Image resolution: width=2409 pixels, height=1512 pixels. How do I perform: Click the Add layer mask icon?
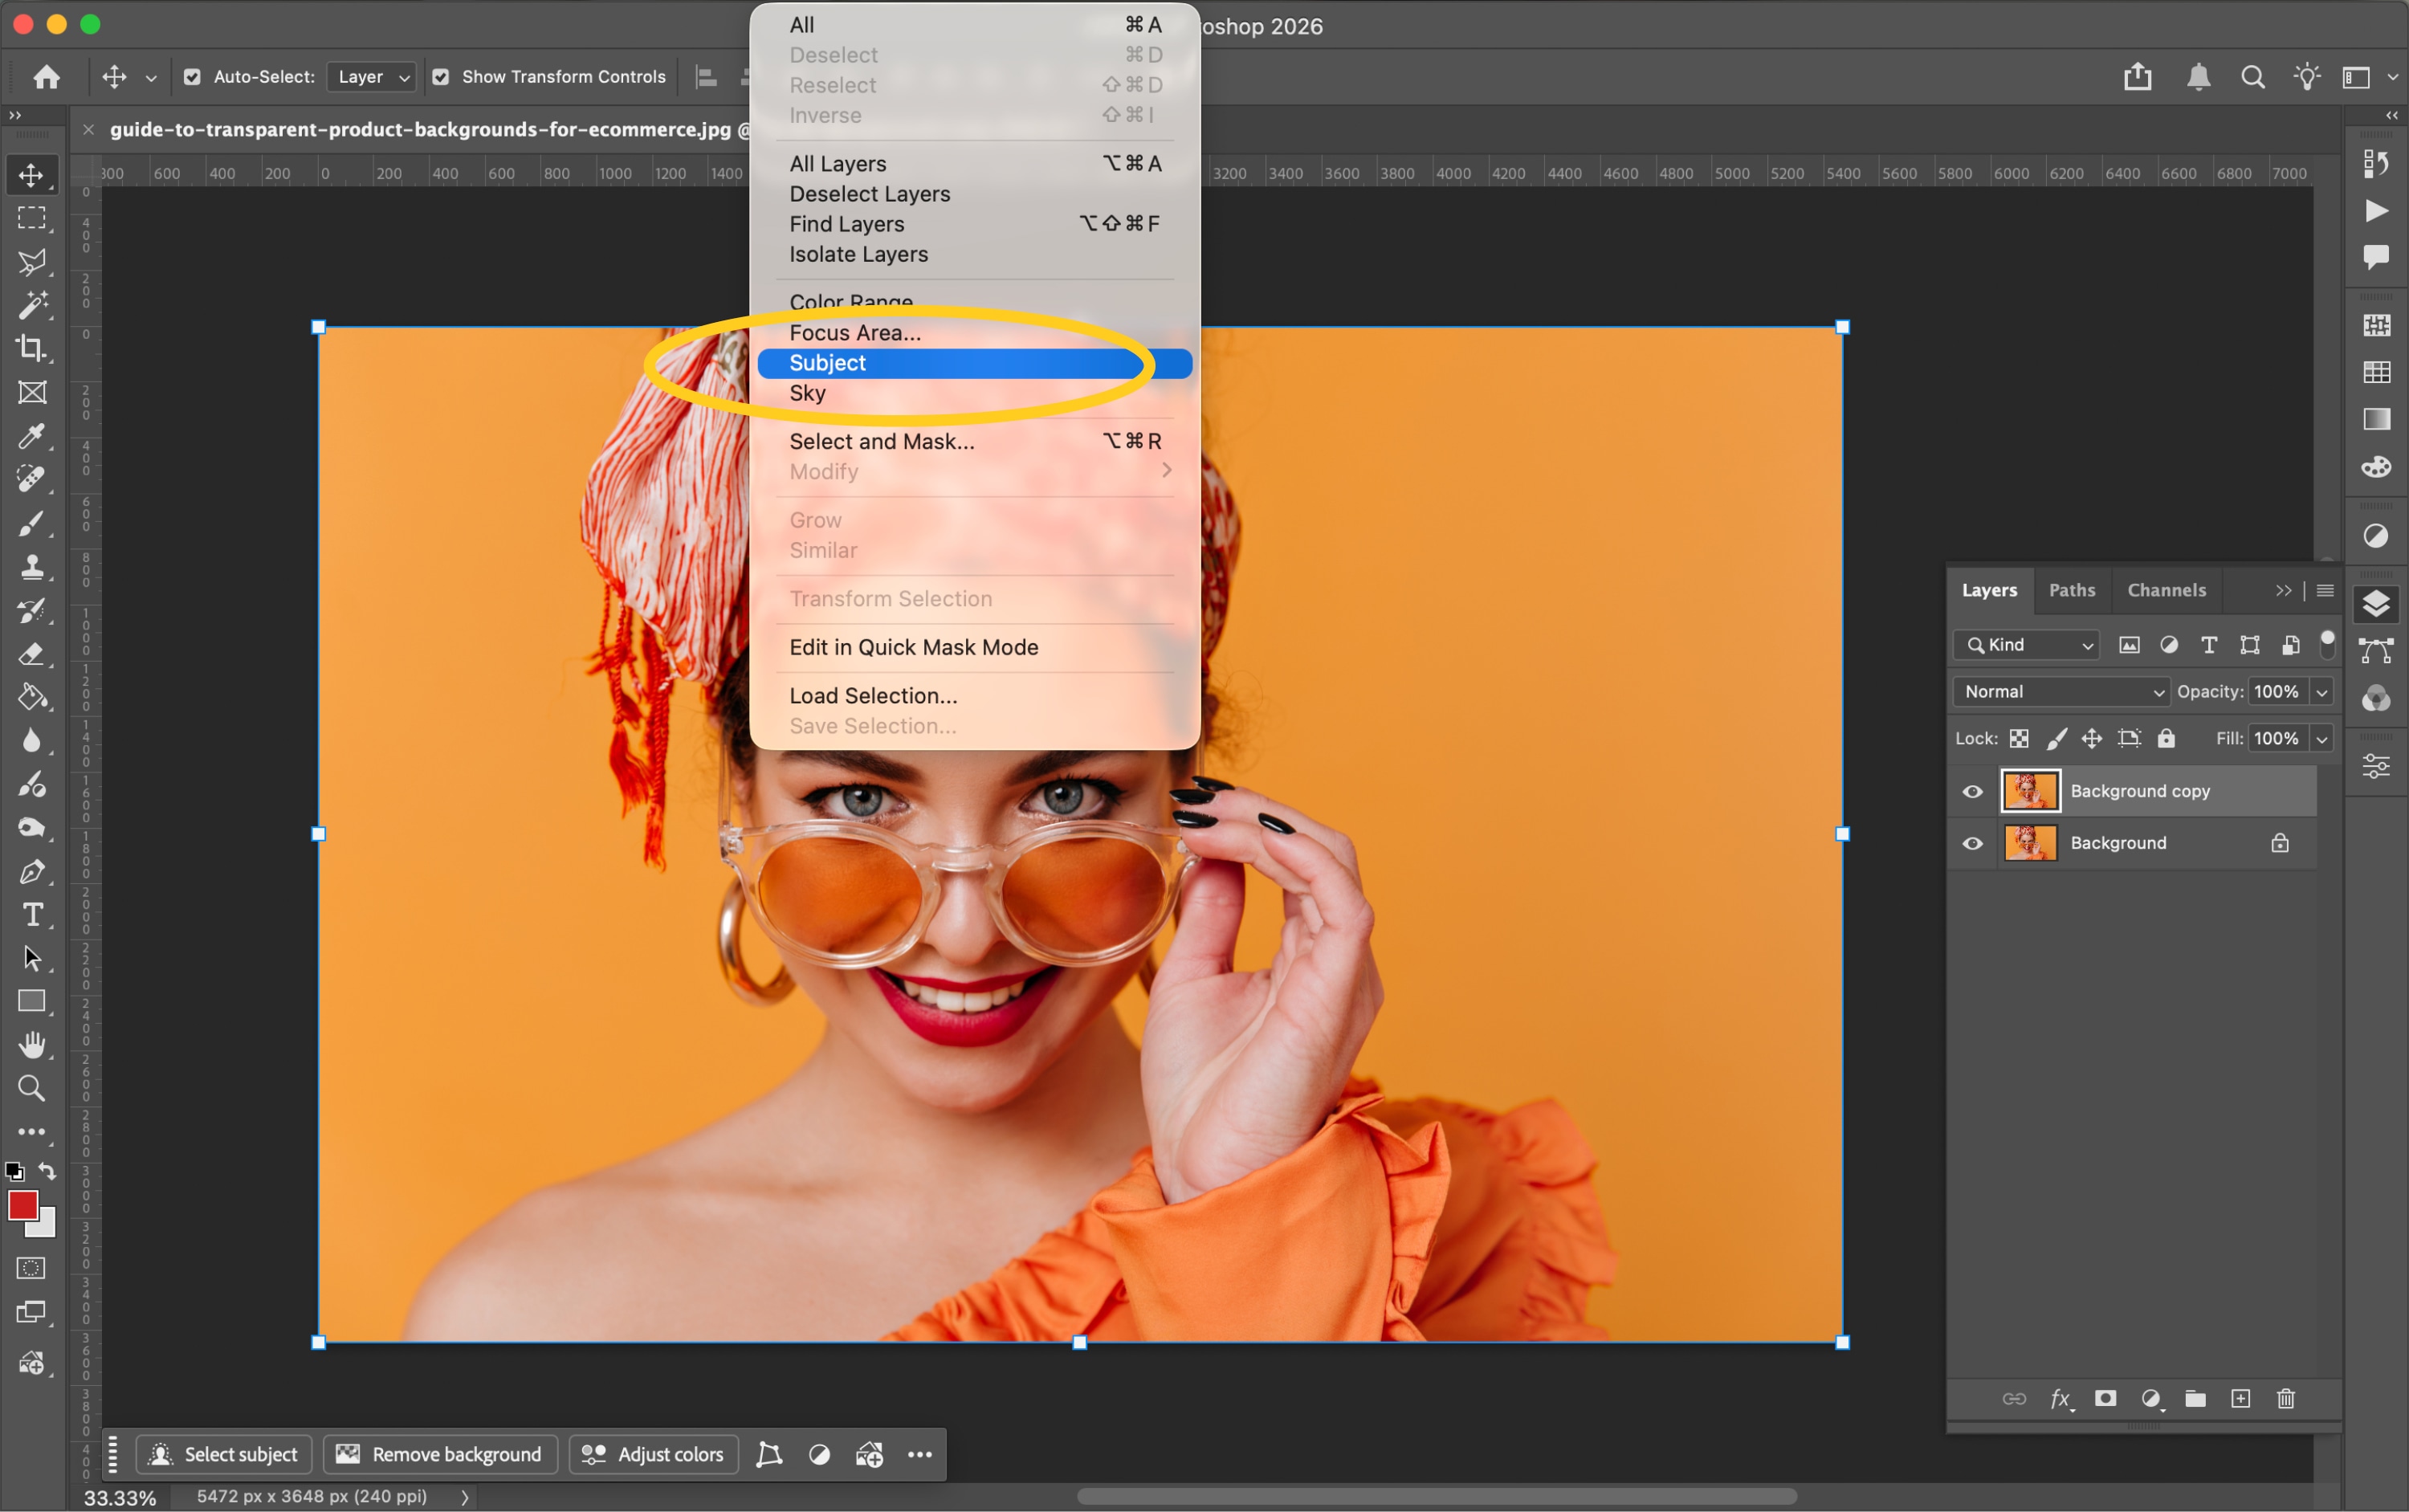pos(2106,1399)
